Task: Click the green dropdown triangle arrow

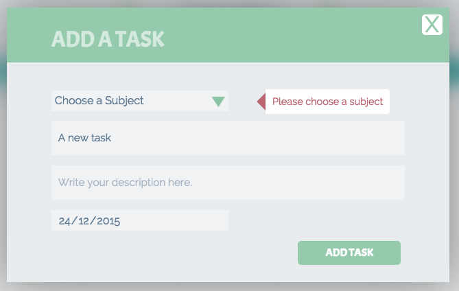Action: point(218,102)
